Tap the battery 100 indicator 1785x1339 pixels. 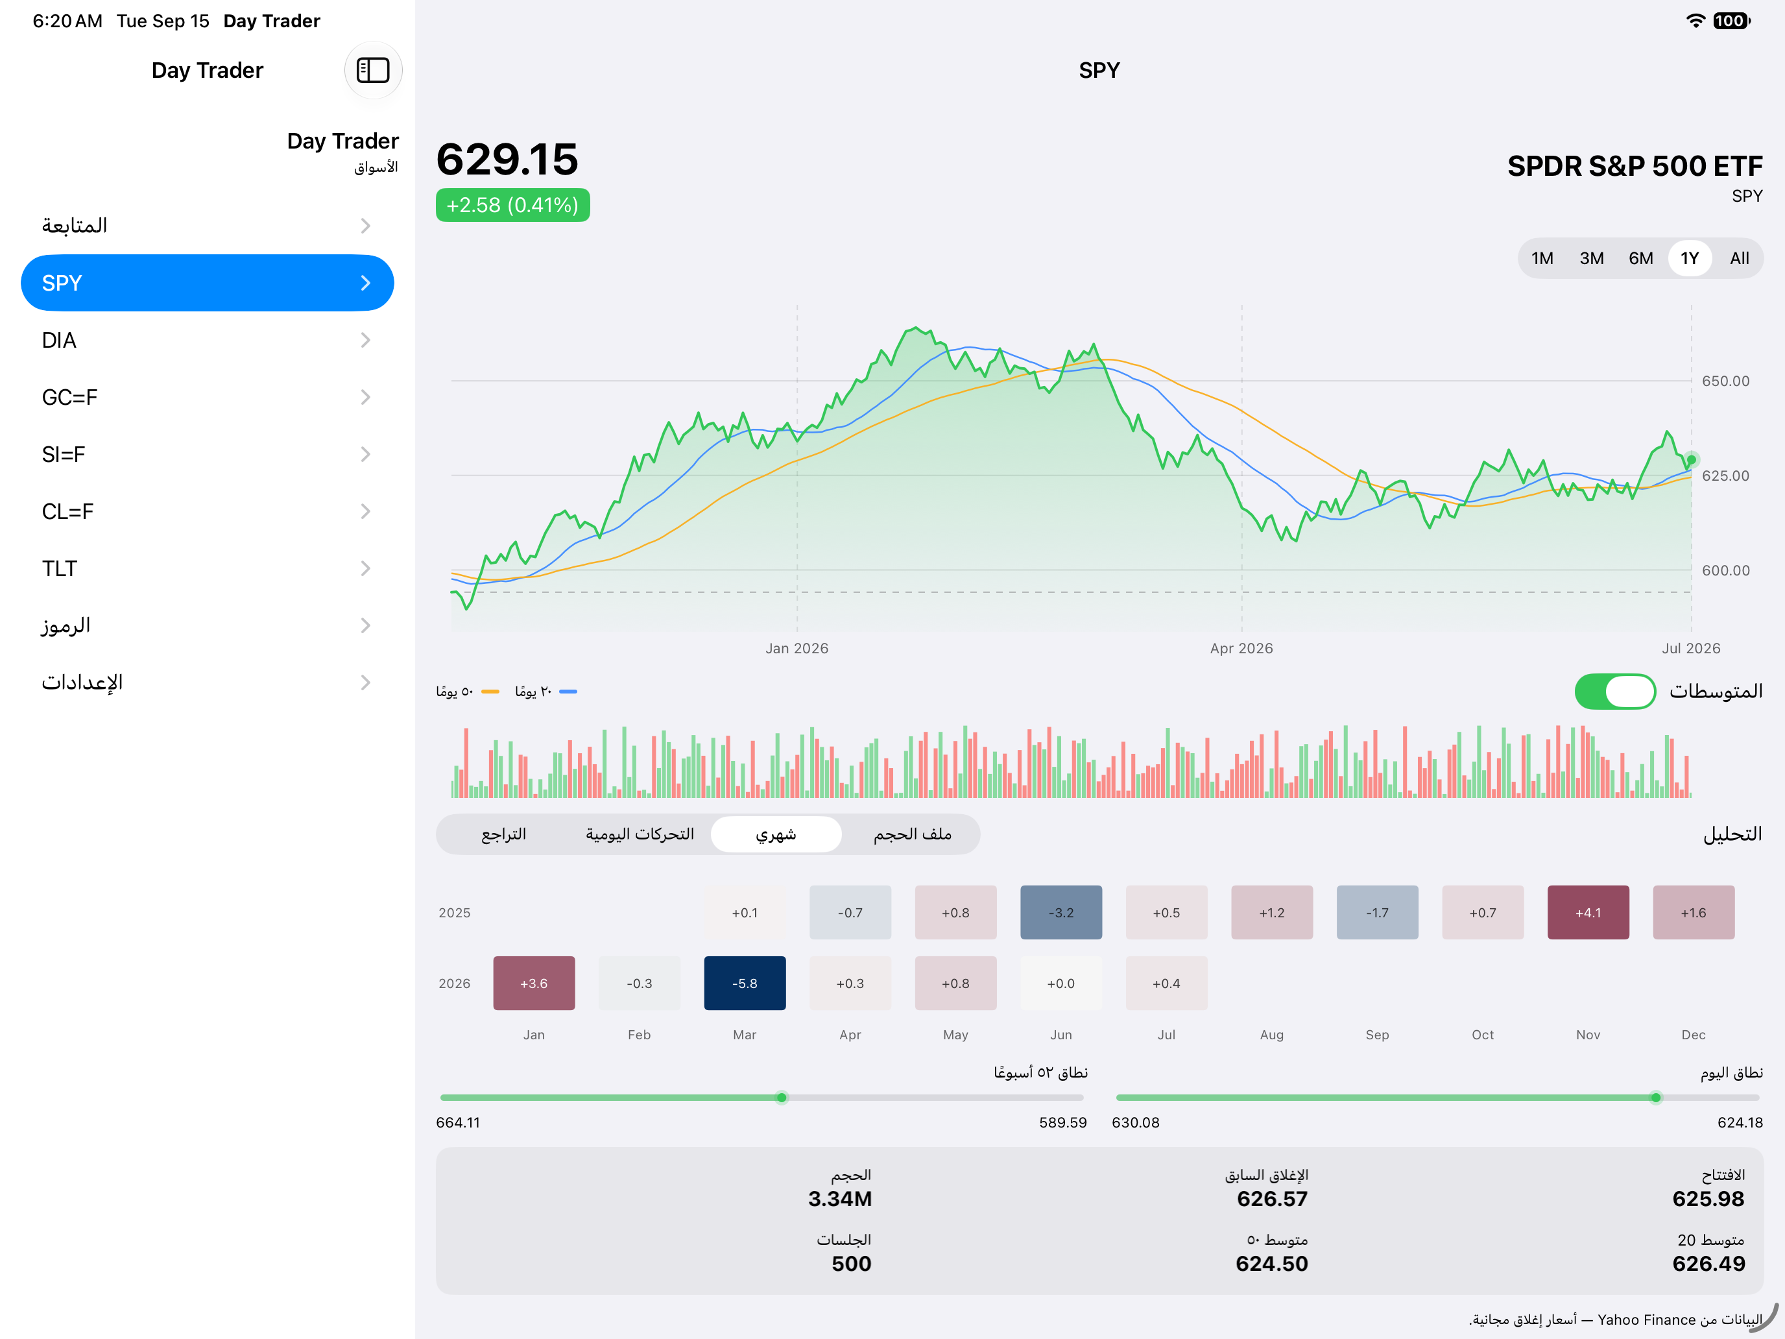coord(1732,21)
